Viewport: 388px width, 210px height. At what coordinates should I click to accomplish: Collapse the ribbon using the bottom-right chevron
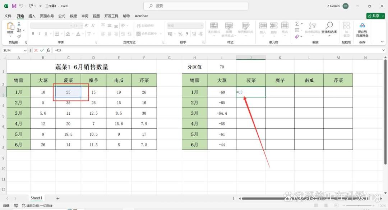[x=382, y=42]
